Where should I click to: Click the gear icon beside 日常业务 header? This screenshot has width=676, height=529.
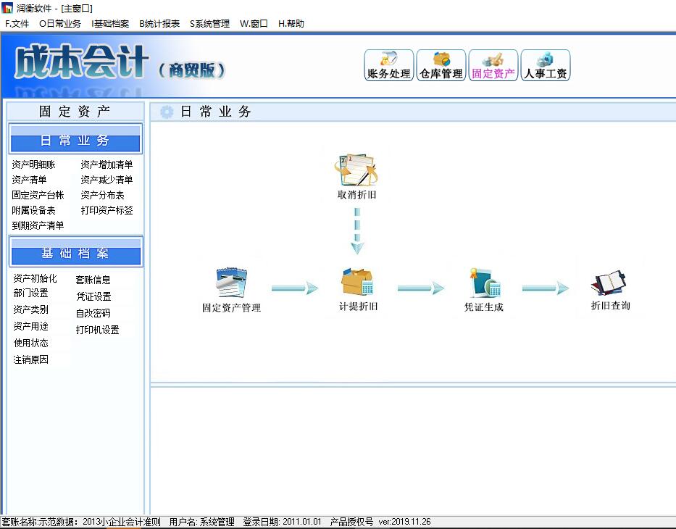(x=167, y=112)
